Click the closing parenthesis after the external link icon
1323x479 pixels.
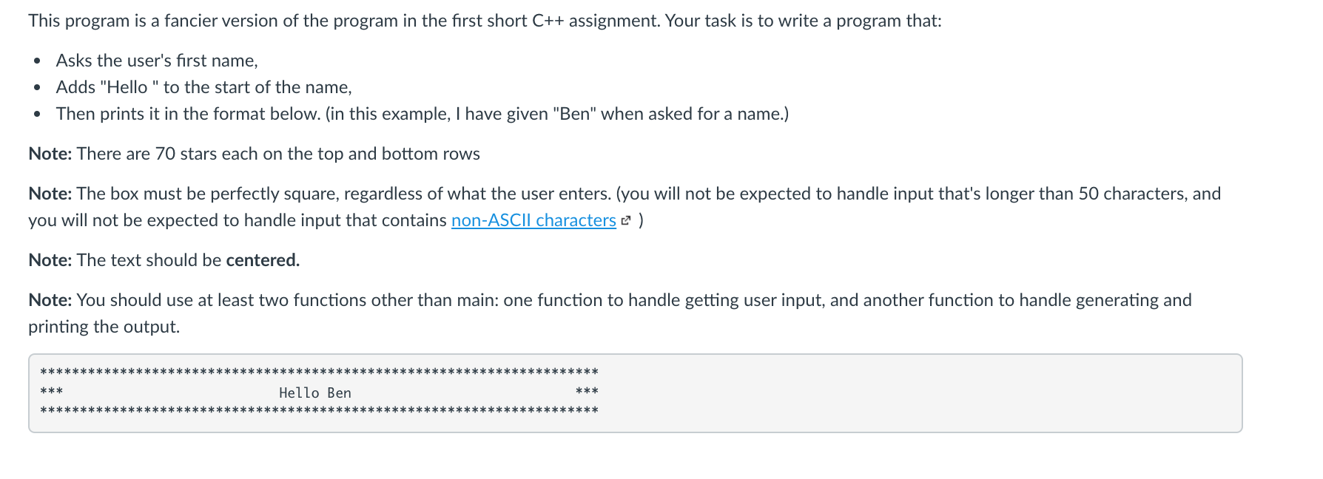(641, 220)
